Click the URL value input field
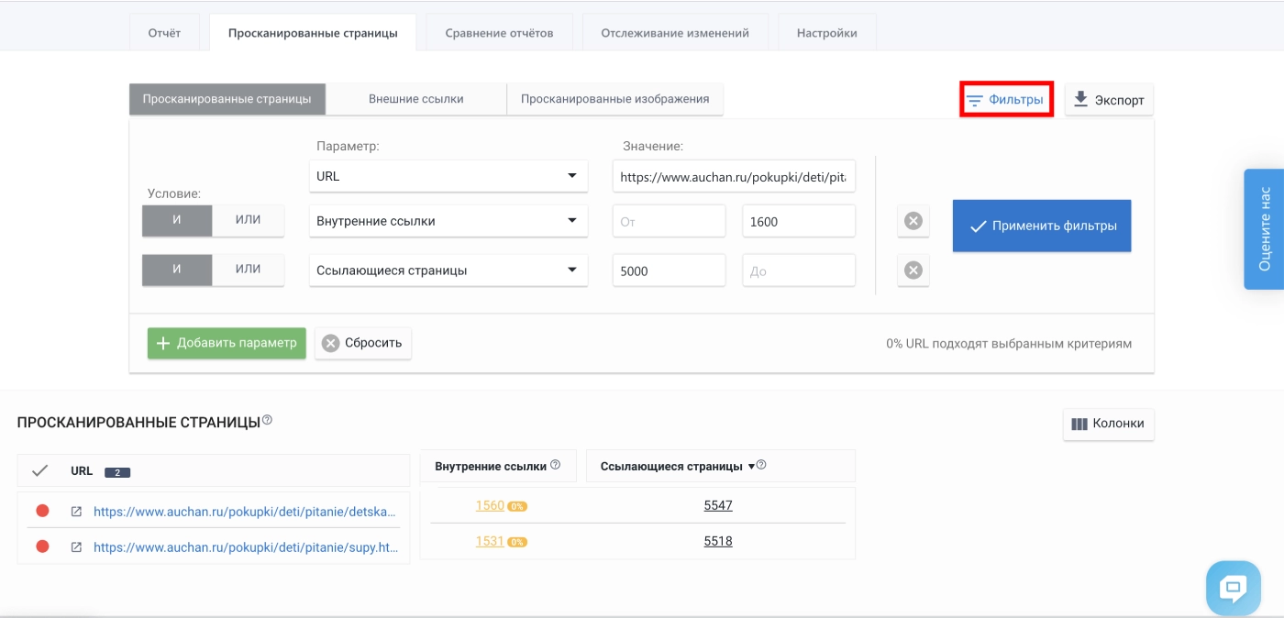The width and height of the screenshot is (1284, 618). (734, 177)
